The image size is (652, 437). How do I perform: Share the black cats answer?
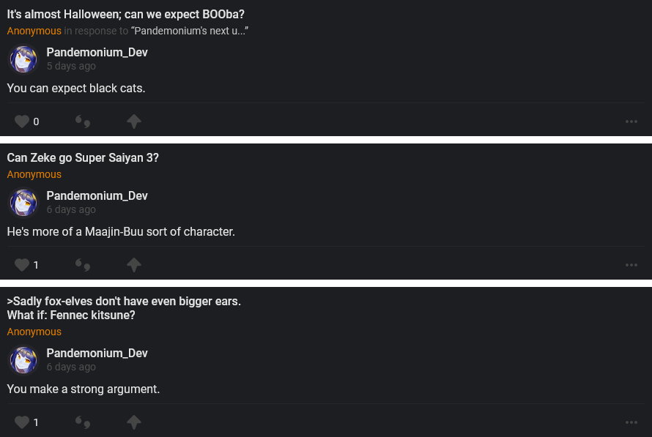(134, 122)
